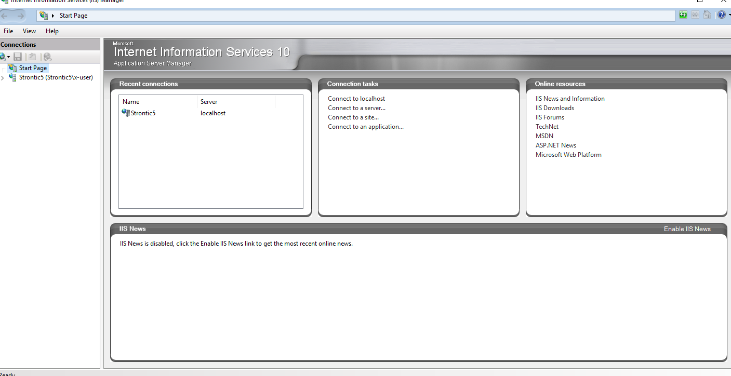Open IIS News and Information link
731x376 pixels.
click(570, 99)
